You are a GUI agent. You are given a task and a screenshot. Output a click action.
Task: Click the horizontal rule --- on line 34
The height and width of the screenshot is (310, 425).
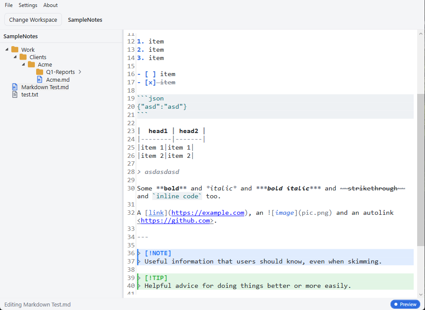tap(142, 237)
